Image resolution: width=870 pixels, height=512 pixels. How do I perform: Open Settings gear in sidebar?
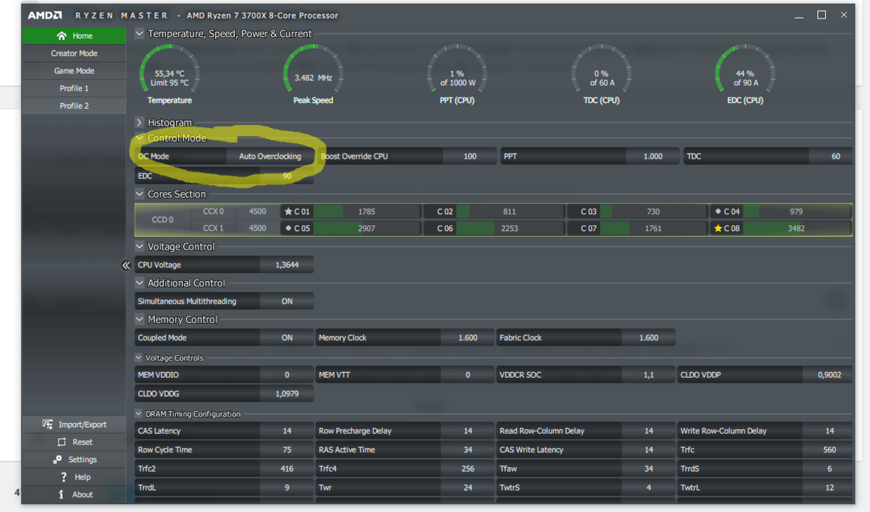pyautogui.click(x=58, y=459)
